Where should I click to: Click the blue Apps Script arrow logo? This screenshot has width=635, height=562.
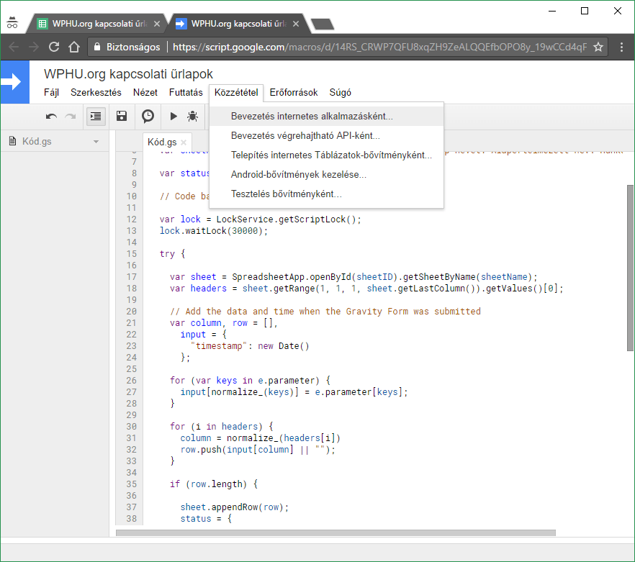click(x=14, y=82)
